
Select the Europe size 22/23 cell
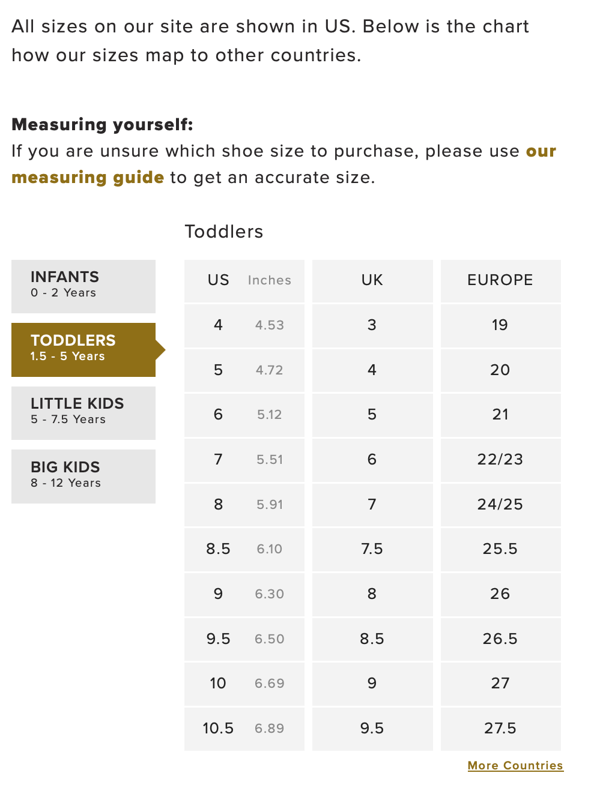[x=500, y=460]
